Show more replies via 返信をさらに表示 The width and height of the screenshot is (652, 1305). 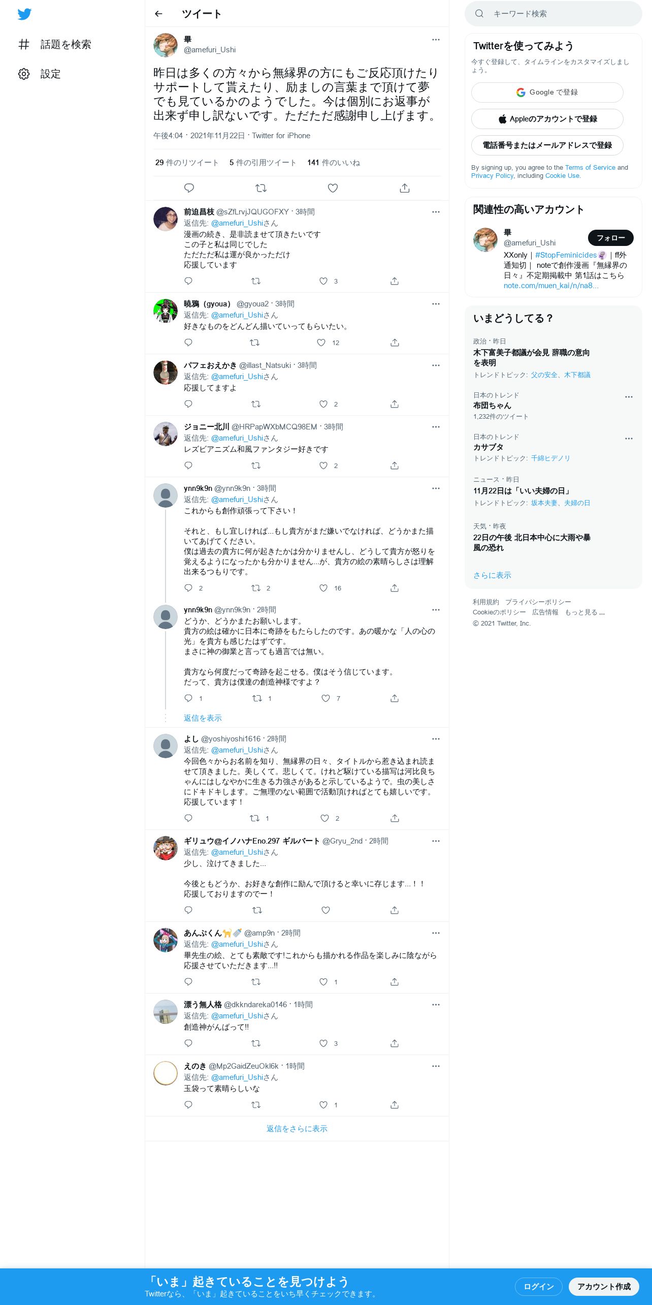click(297, 1129)
